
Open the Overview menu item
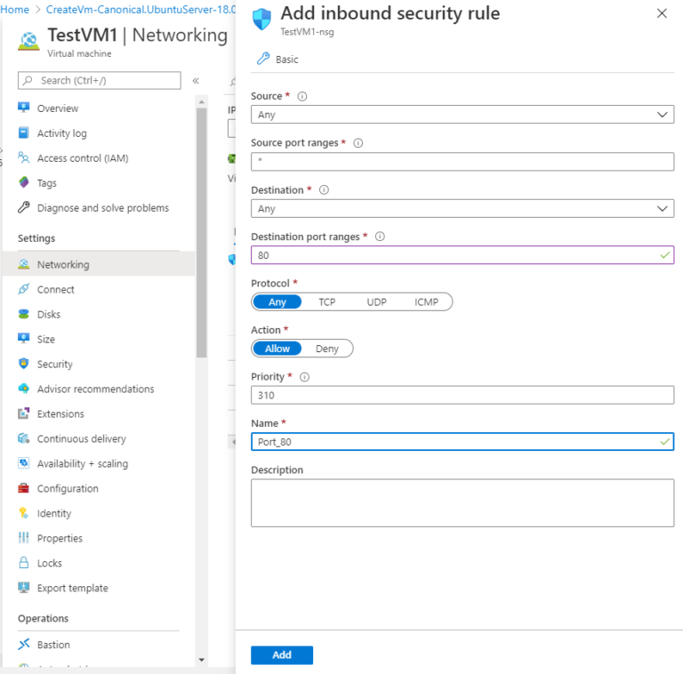pyautogui.click(x=99, y=108)
